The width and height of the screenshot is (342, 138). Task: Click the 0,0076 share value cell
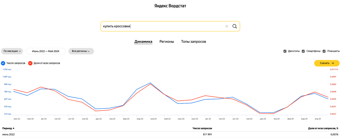click(x=334, y=134)
